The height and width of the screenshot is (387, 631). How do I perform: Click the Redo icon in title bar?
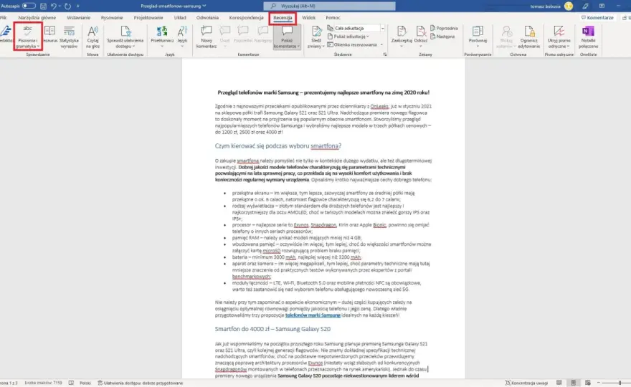pos(67,6)
